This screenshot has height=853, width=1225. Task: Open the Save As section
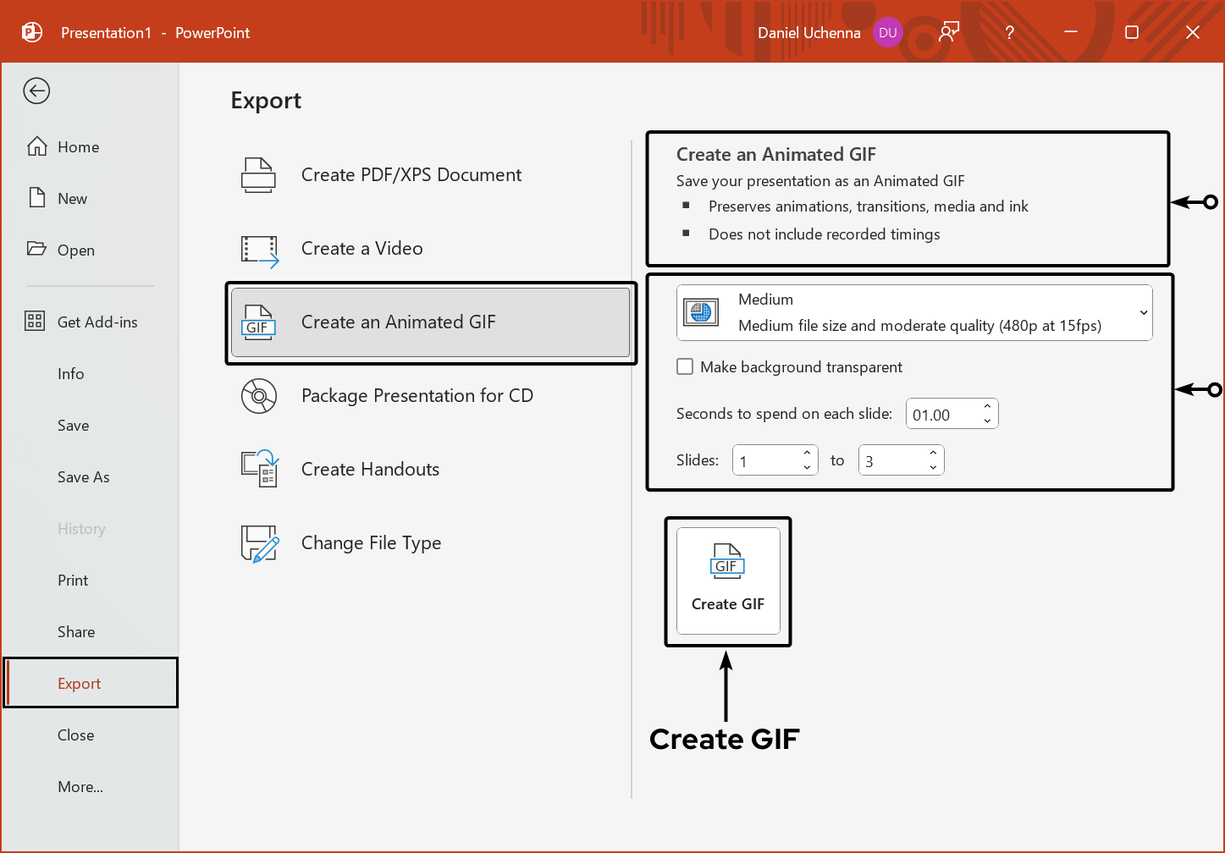point(83,476)
